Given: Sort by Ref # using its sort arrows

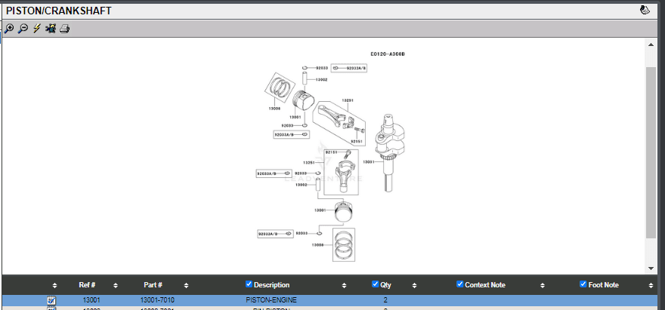Looking at the screenshot, I should point(115,285).
